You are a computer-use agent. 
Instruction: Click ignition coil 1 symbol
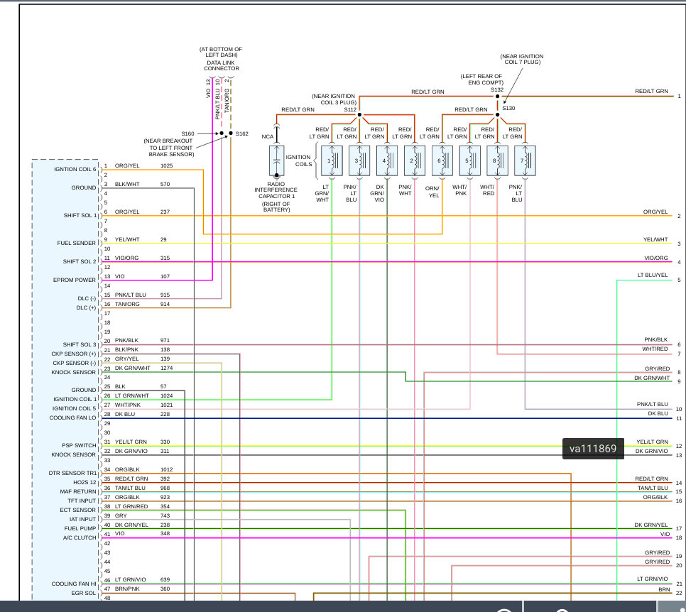pos(332,160)
